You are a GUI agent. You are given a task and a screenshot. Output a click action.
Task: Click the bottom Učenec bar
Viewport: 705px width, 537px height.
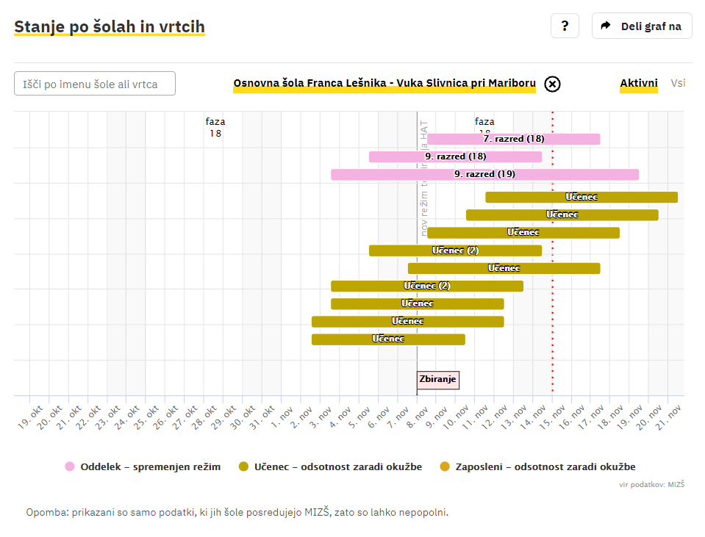pos(387,339)
